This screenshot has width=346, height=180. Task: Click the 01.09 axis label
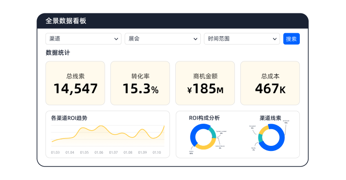click(x=143, y=152)
